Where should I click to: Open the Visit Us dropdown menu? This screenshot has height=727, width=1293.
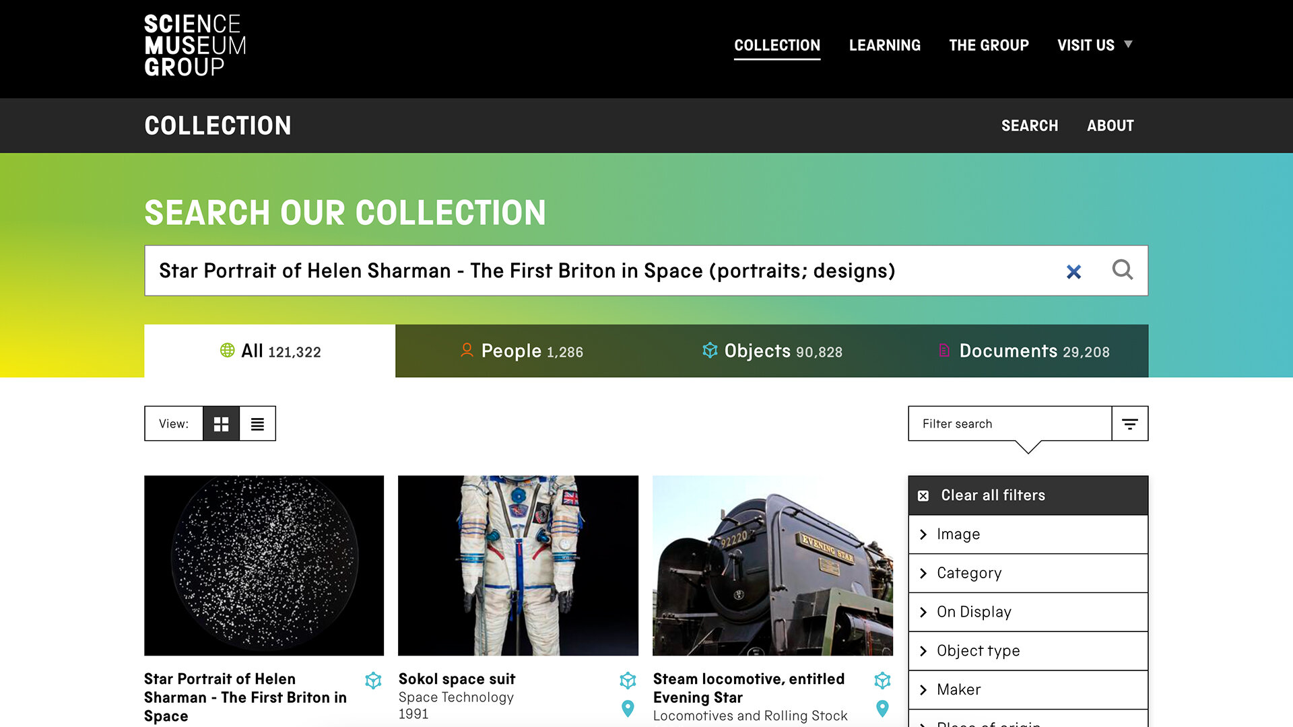click(x=1094, y=45)
